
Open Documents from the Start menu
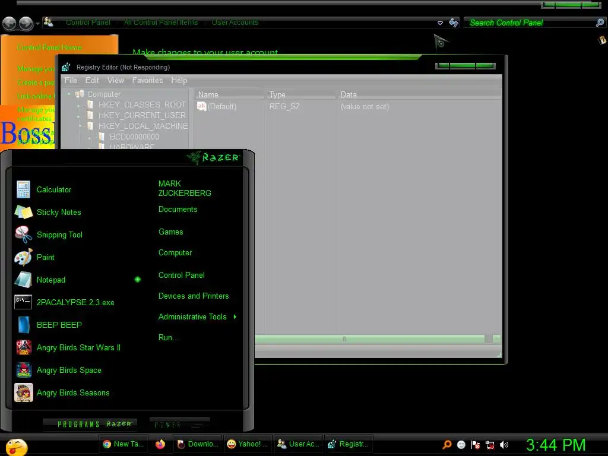click(178, 210)
